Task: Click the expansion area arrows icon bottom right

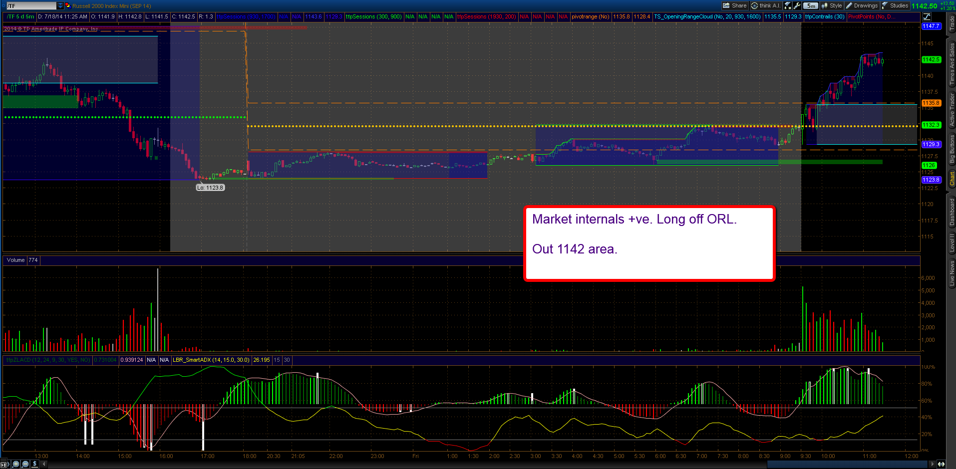Action: [941, 464]
